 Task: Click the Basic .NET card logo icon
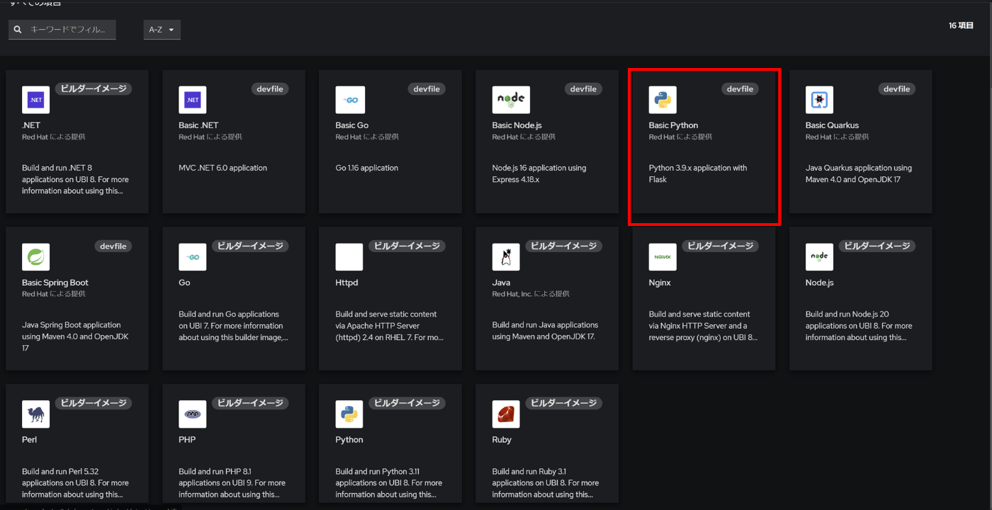point(192,100)
